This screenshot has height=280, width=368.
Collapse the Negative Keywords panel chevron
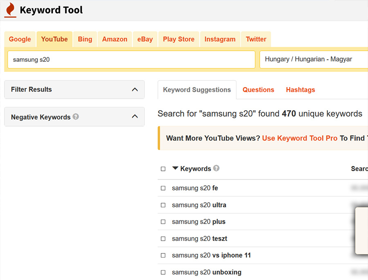click(135, 116)
